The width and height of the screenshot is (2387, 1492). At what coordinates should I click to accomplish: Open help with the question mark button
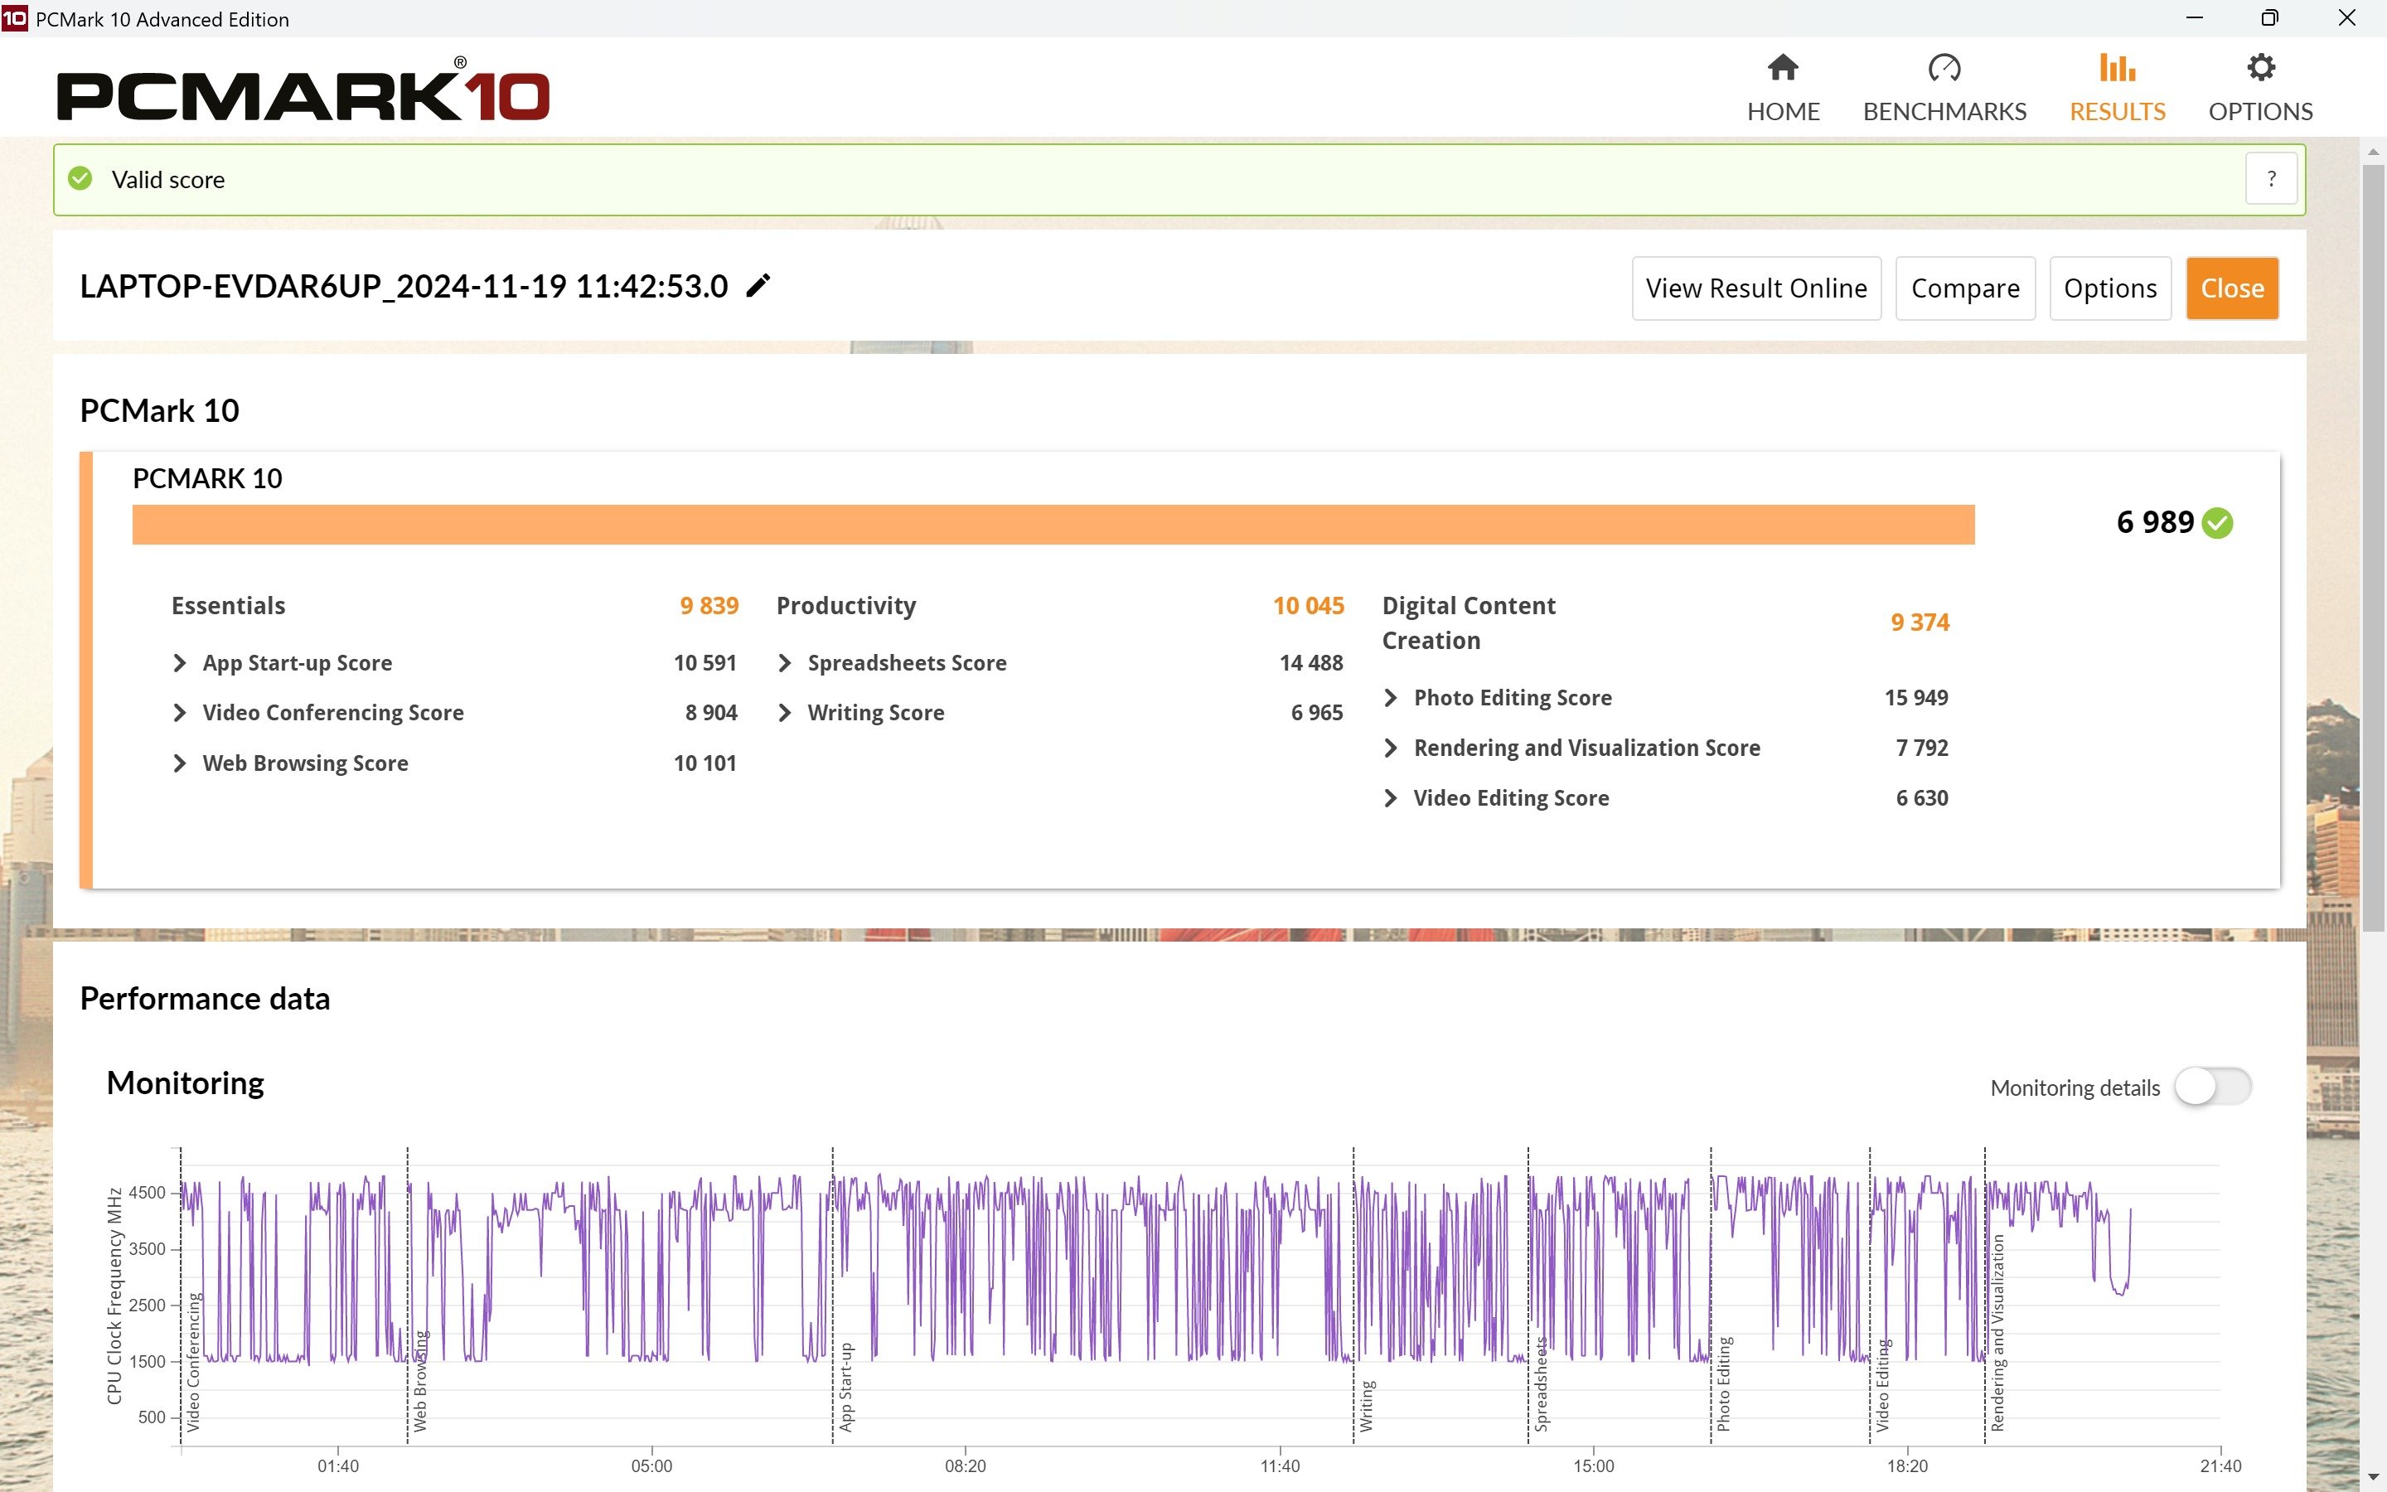tap(2271, 178)
